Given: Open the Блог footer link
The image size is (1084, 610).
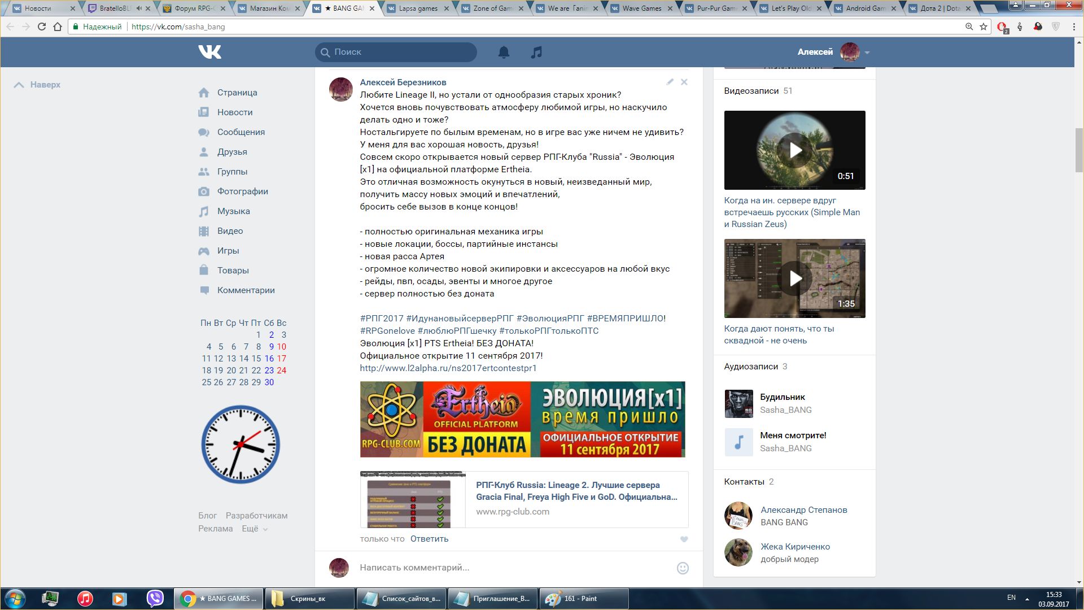Looking at the screenshot, I should coord(207,516).
